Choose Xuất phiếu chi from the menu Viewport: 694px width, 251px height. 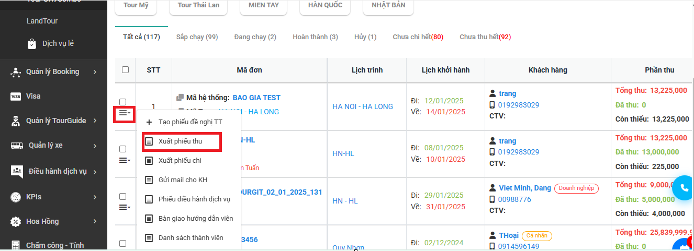tap(188, 161)
